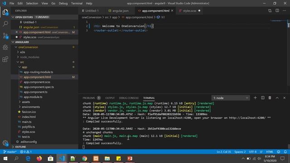Open taskbar search

tap(16, 158)
